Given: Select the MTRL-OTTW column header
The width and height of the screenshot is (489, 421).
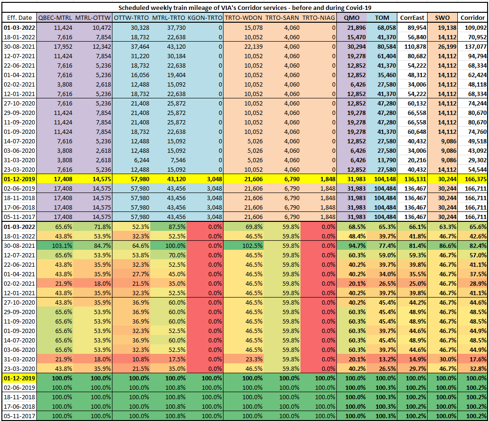Looking at the screenshot, I should (93, 18).
